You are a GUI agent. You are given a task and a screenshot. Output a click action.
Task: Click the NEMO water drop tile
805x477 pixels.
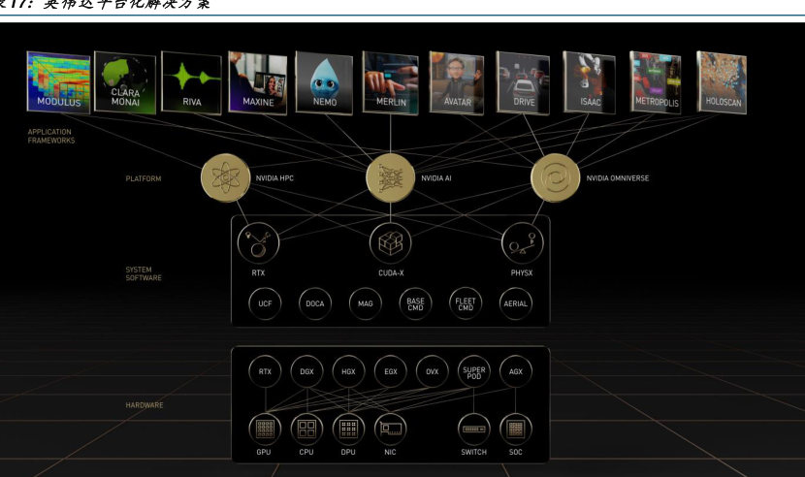324,82
